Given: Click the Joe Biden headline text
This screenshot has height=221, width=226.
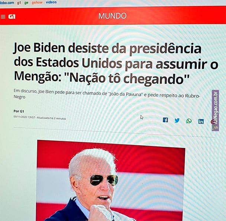Looking at the screenshot, I should [x=116, y=64].
